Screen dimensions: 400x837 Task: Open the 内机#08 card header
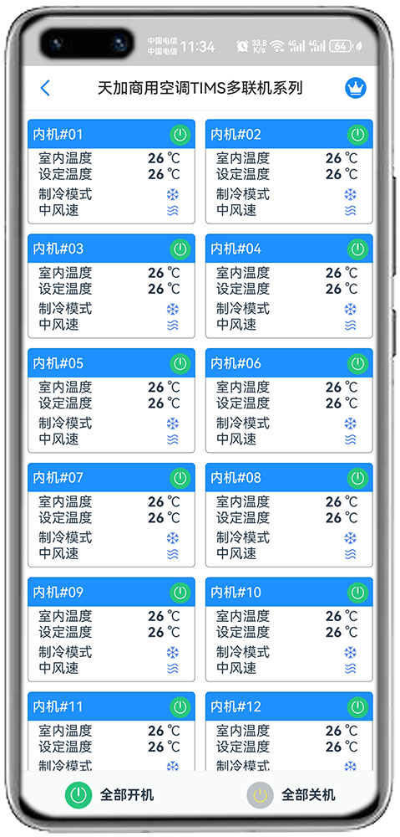(289, 478)
